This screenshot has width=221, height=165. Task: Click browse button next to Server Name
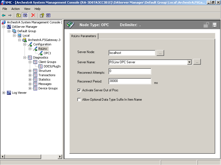pyautogui.click(x=197, y=62)
